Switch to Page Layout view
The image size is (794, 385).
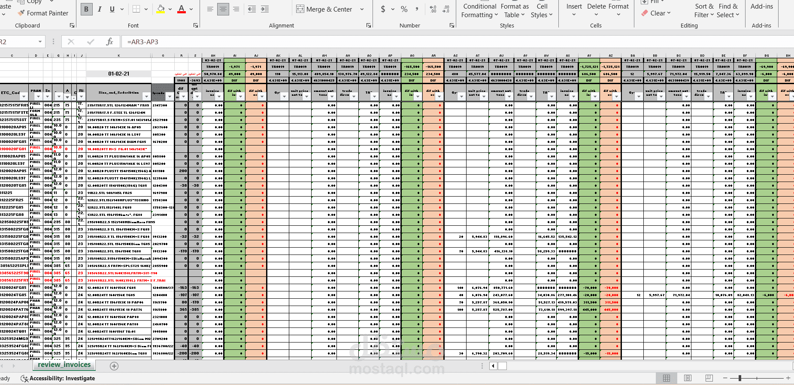pyautogui.click(x=688, y=378)
